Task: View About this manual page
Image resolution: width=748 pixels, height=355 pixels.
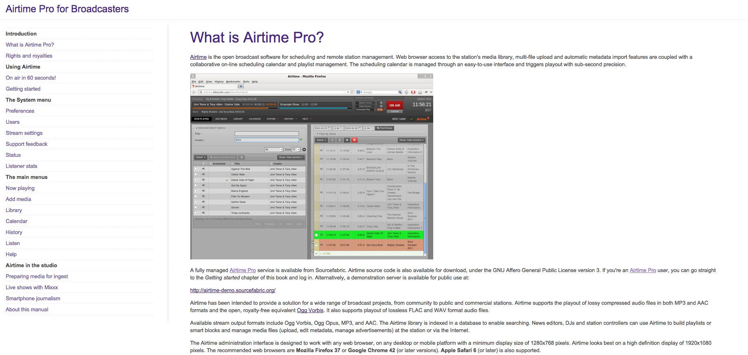Action: [x=27, y=309]
